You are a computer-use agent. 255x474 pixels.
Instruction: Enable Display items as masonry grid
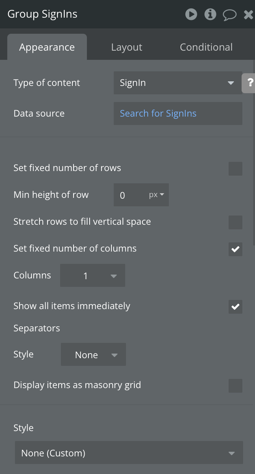(x=235, y=386)
